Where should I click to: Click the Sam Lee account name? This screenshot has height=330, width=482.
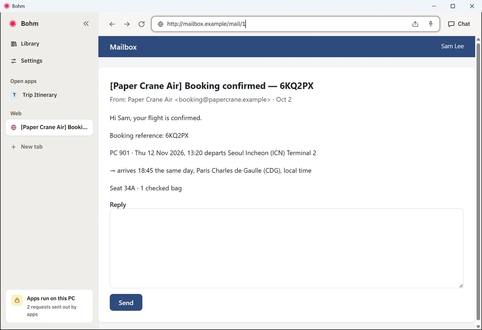click(452, 46)
